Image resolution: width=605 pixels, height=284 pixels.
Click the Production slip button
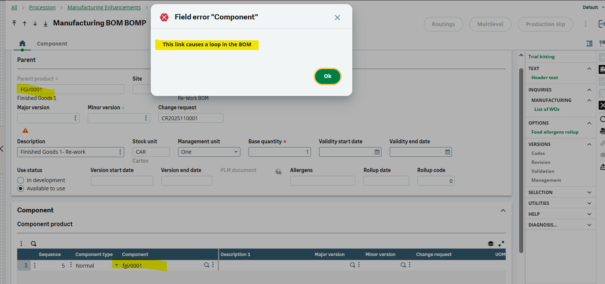(x=545, y=24)
